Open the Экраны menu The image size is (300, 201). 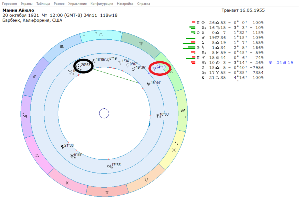[x=26, y=4]
